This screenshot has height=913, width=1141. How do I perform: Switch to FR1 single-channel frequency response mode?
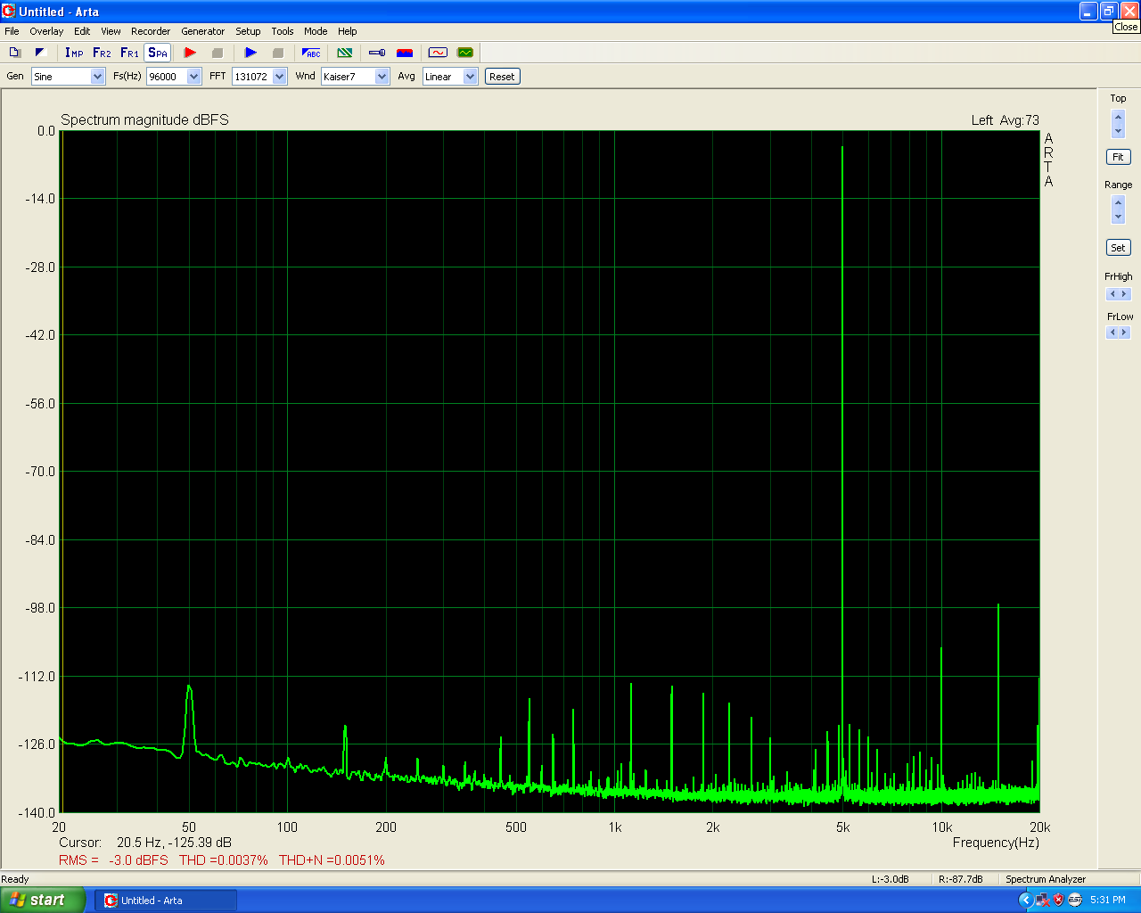point(129,53)
